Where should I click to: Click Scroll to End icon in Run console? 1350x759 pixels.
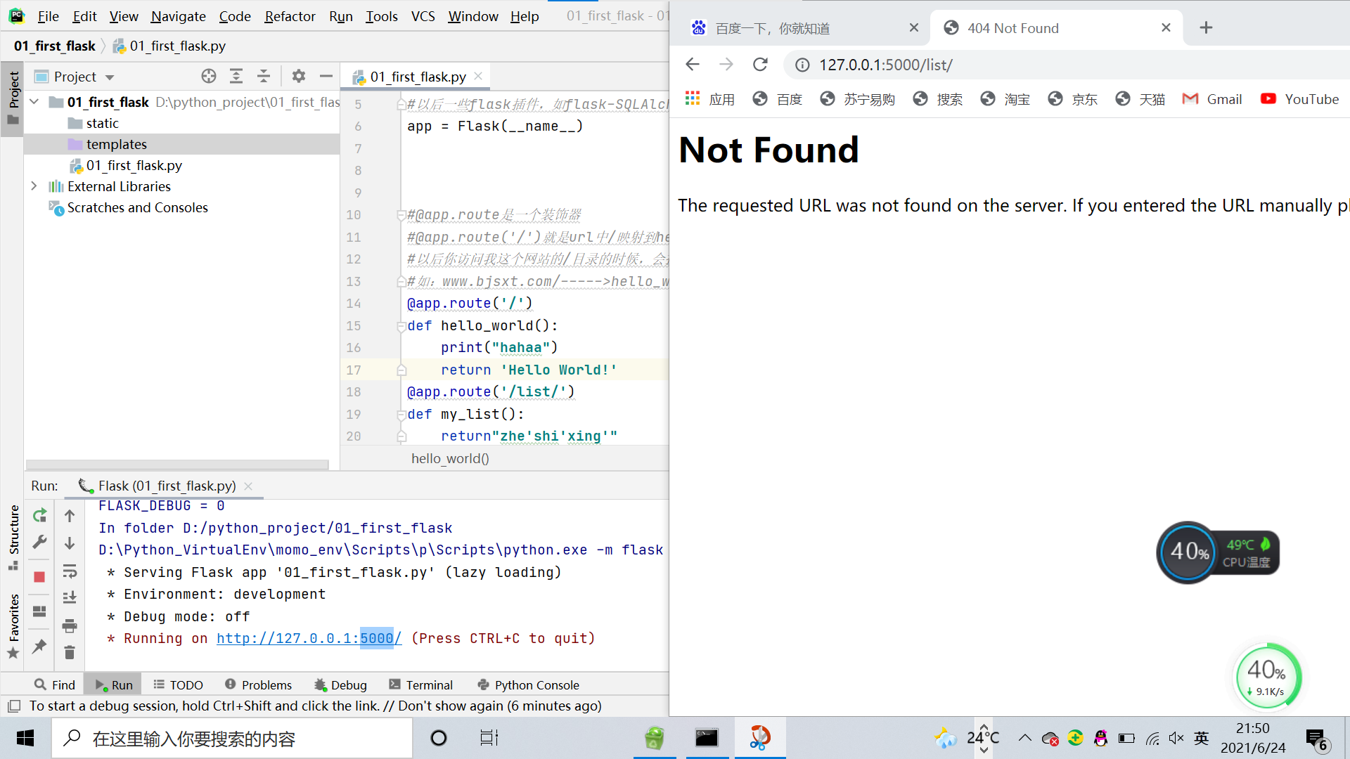[x=70, y=597]
